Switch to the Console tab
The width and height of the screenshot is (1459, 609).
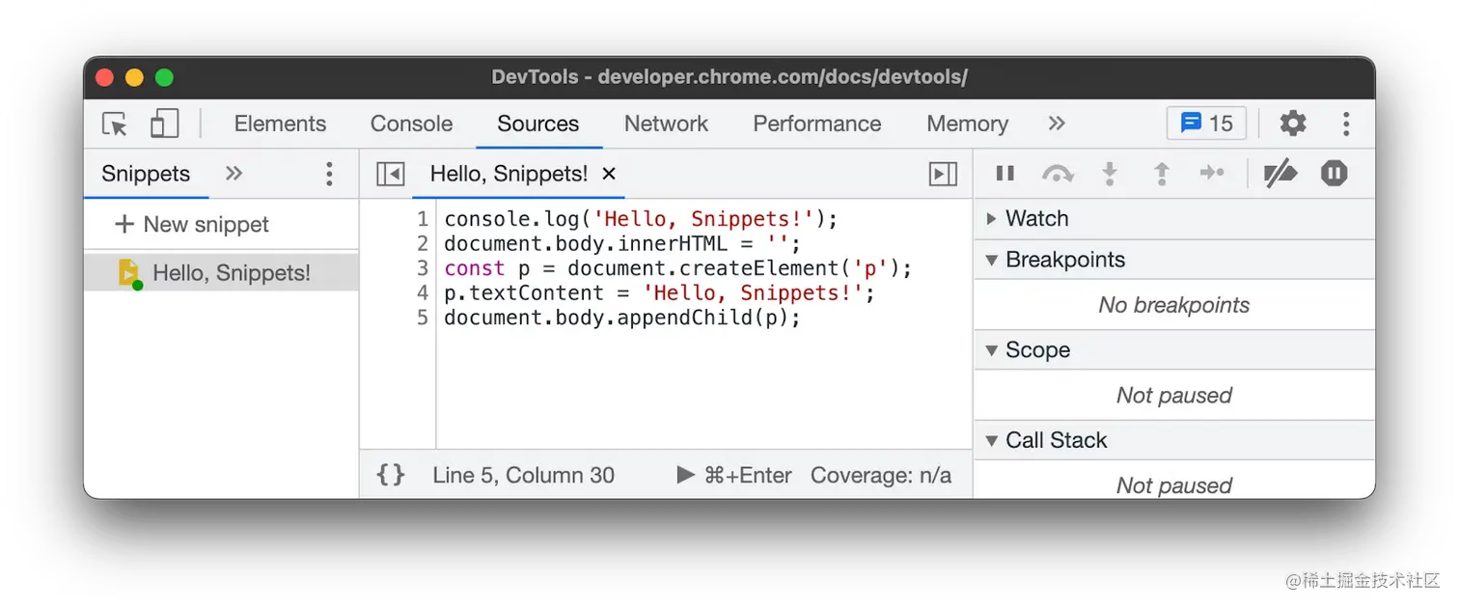pyautogui.click(x=411, y=124)
